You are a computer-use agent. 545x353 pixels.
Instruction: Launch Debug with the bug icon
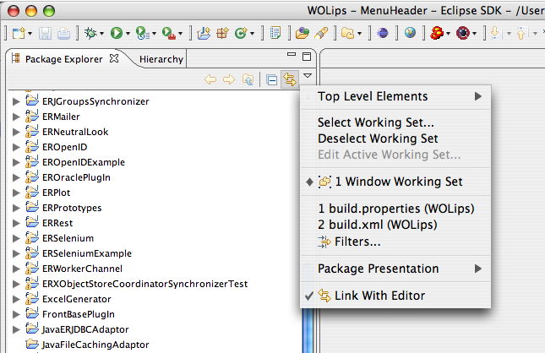(90, 33)
